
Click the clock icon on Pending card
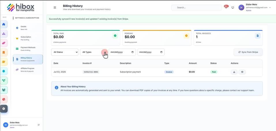pos(186,36)
